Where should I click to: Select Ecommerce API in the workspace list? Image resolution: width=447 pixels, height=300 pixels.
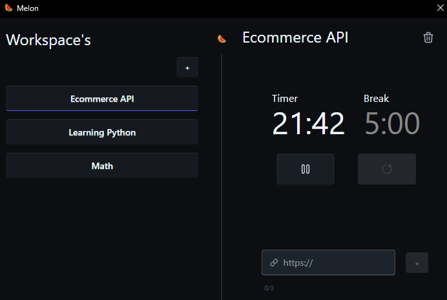click(102, 99)
